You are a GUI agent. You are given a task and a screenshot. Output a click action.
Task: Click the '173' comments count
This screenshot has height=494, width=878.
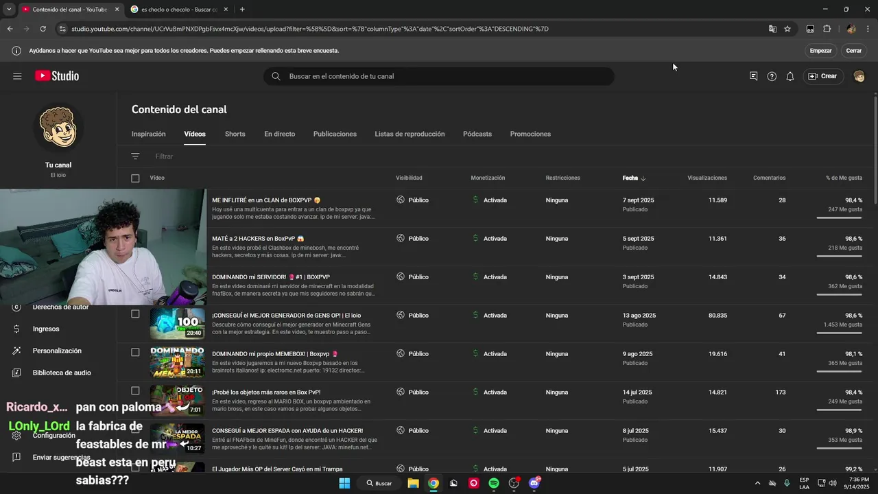[x=780, y=392]
